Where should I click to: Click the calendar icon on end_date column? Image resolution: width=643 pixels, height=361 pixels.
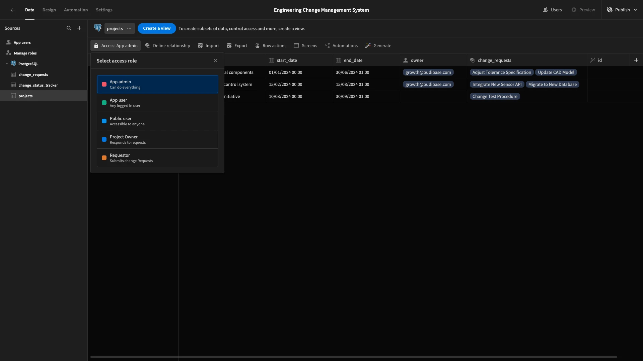339,61
